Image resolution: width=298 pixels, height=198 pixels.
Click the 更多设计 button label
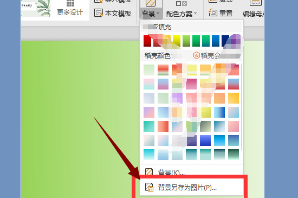tap(70, 12)
